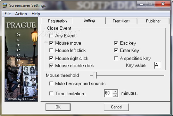This screenshot has width=173, height=116.
Task: Open the Action menu
Action: pos(21,14)
